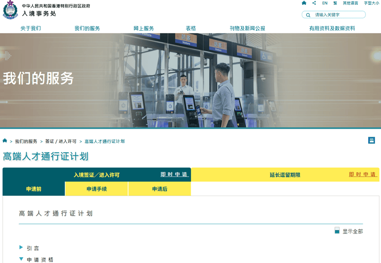Screen dimensions: 381x263
Task: Switch language to EN
Action: 325,3
